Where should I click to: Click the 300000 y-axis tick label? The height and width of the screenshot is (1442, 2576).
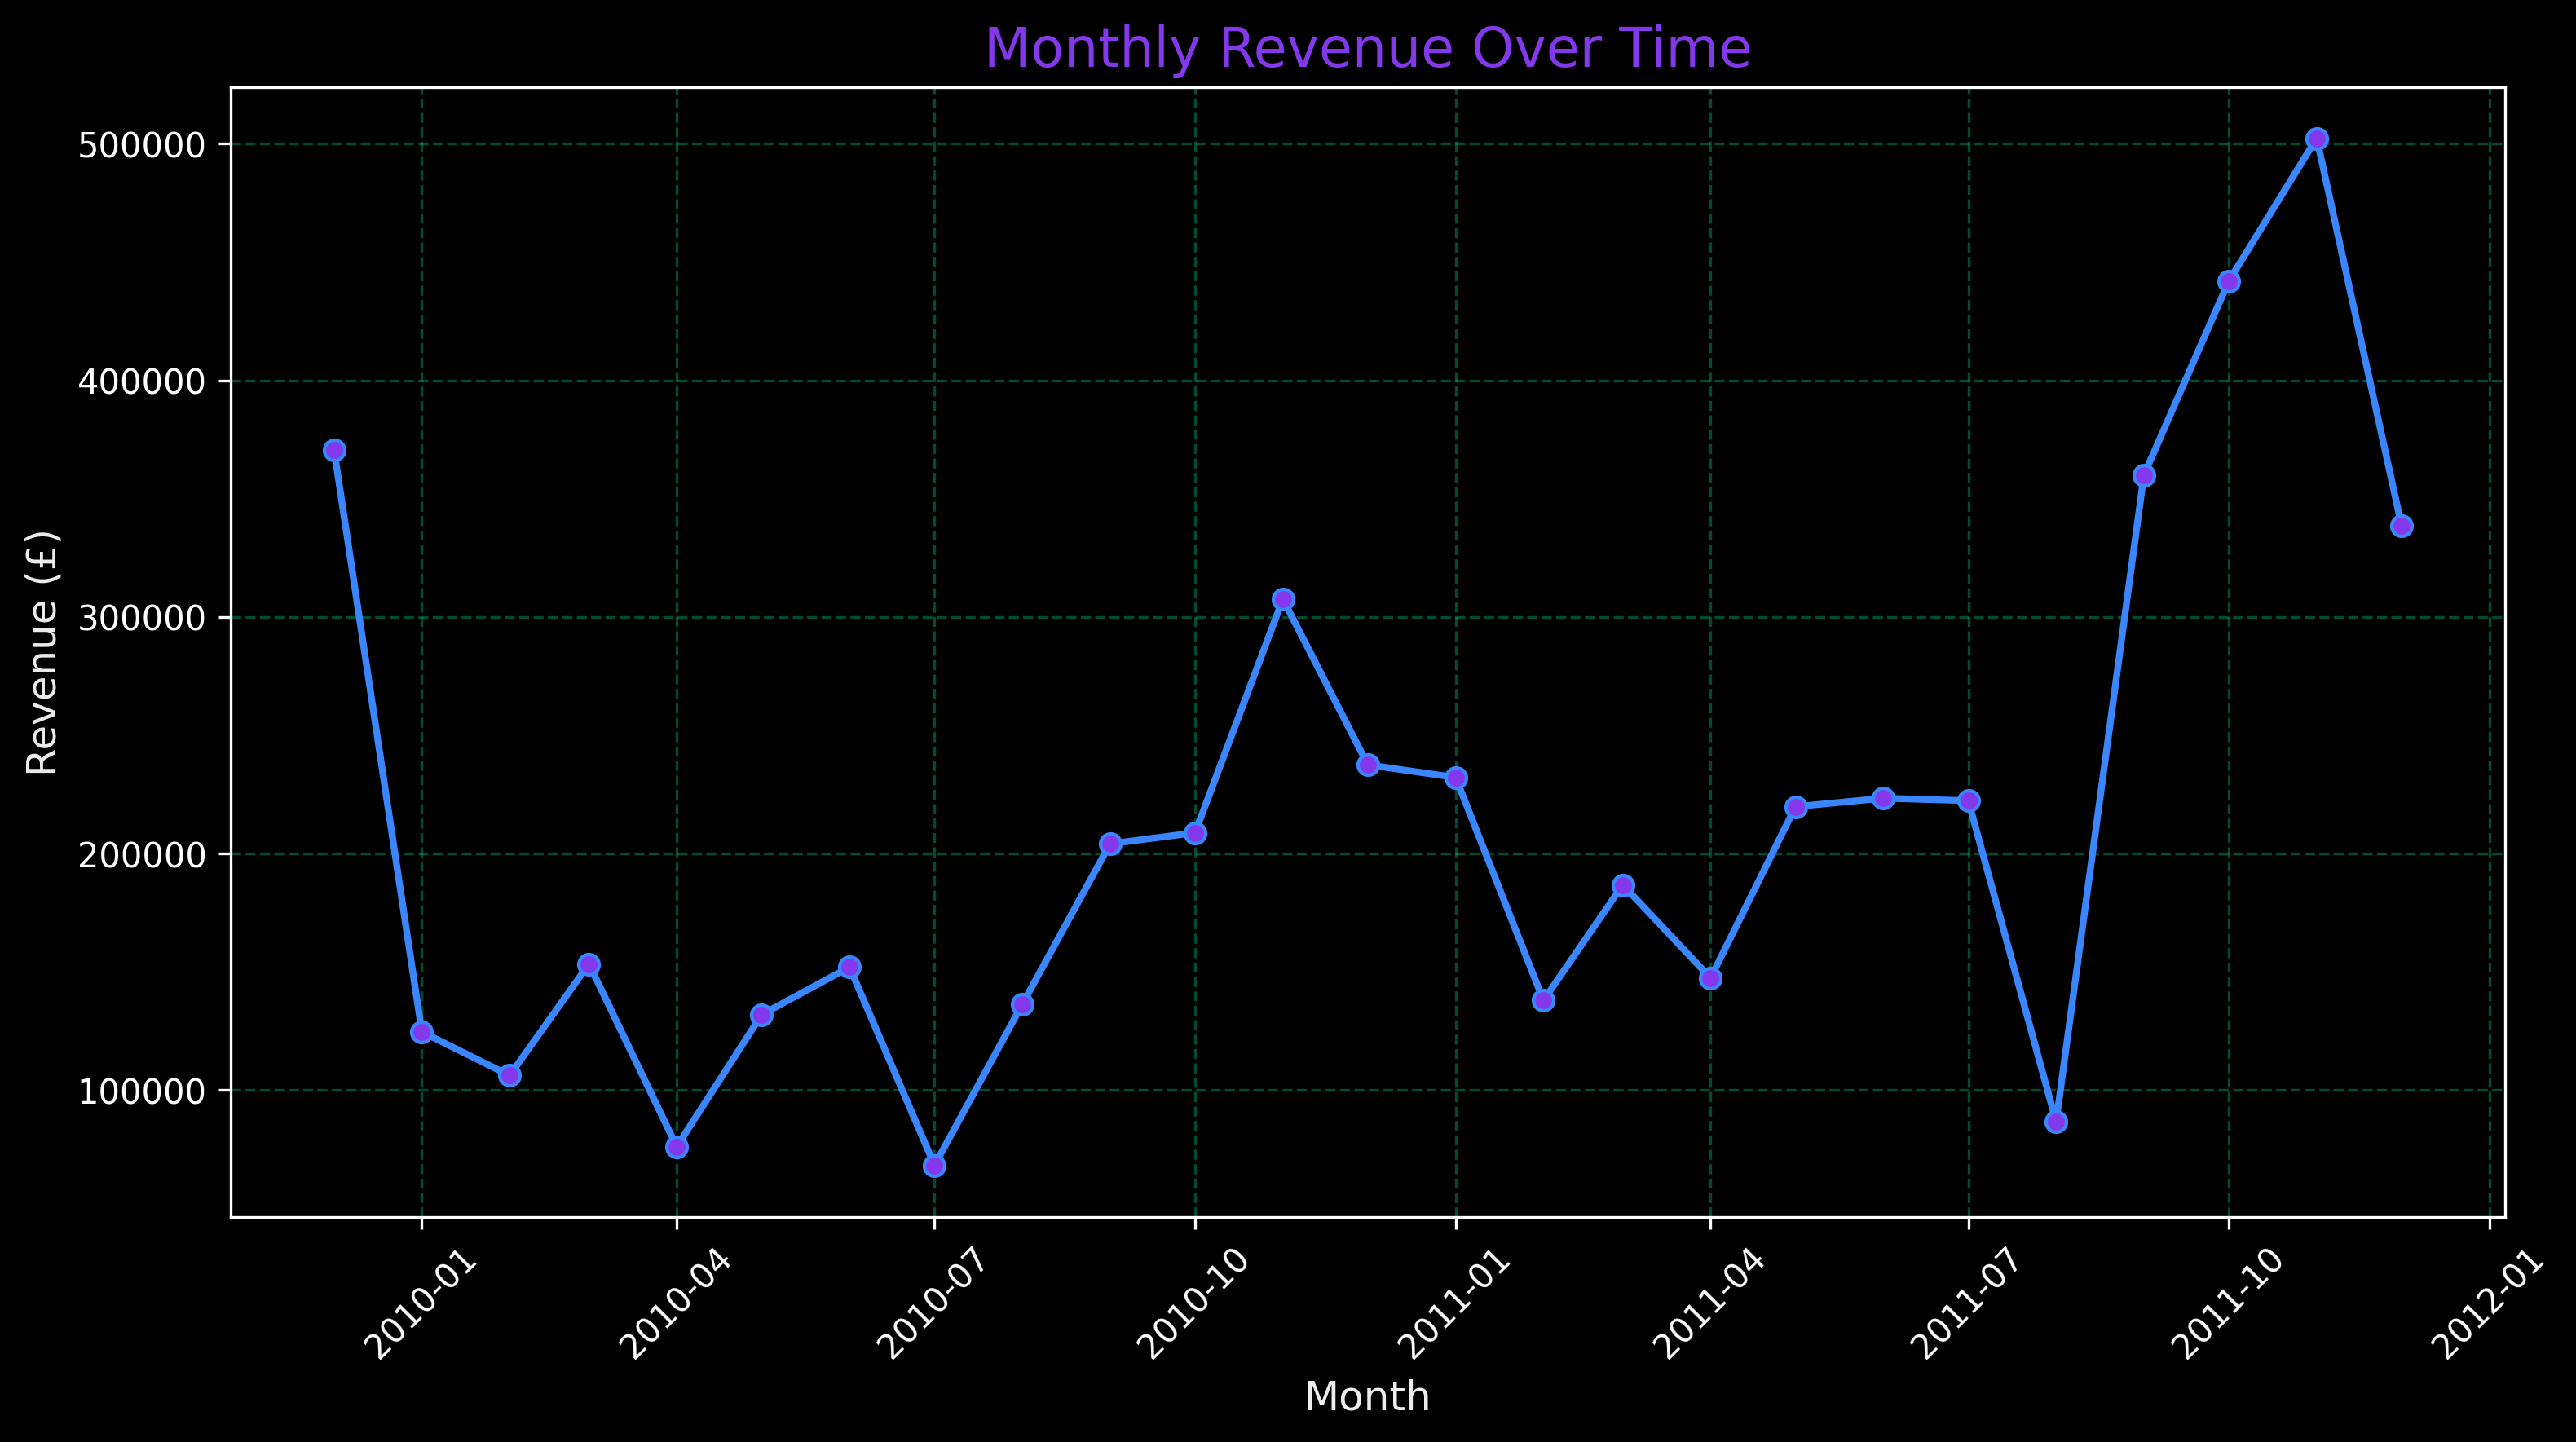(x=141, y=618)
